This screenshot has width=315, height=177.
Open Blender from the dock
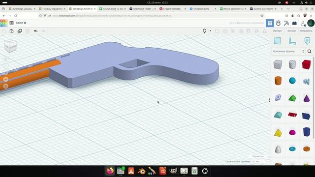(x=142, y=171)
